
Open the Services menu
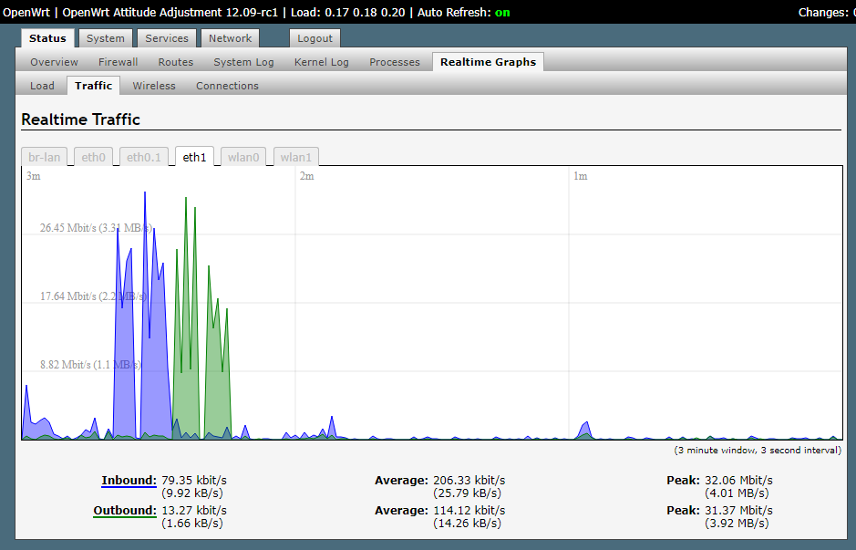click(166, 38)
